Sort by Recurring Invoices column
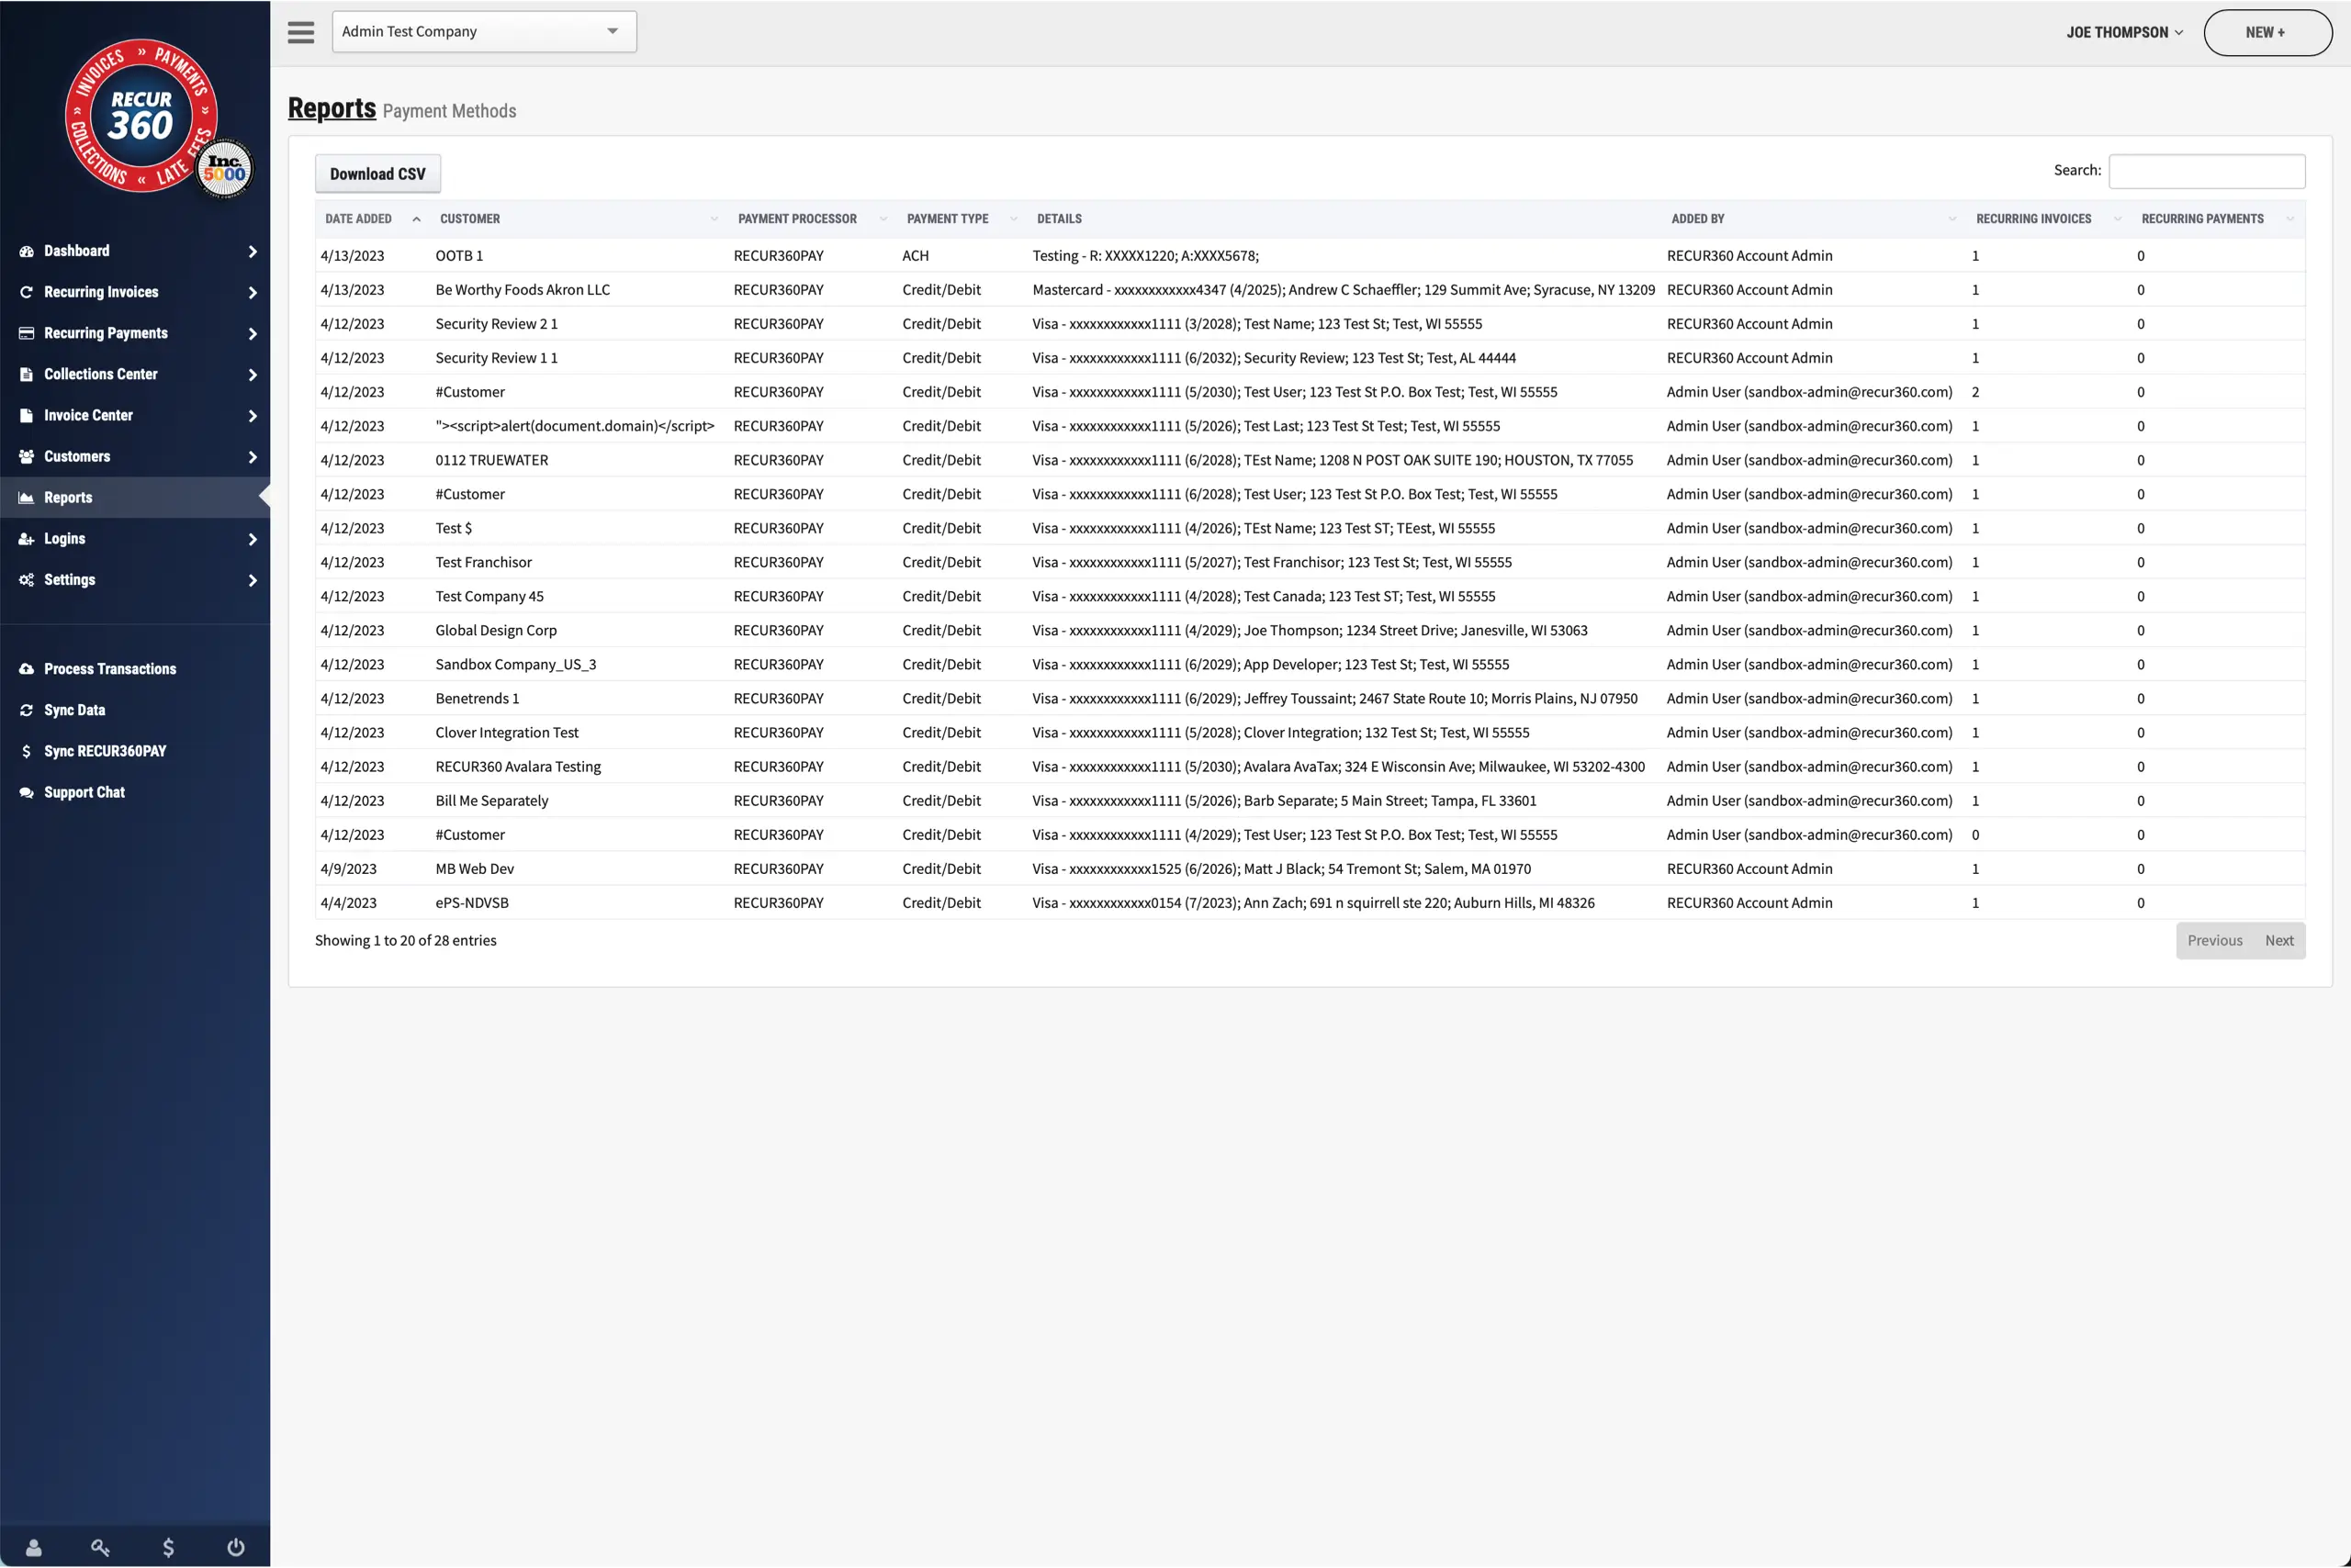This screenshot has height=1568, width=2351. click(2049, 219)
